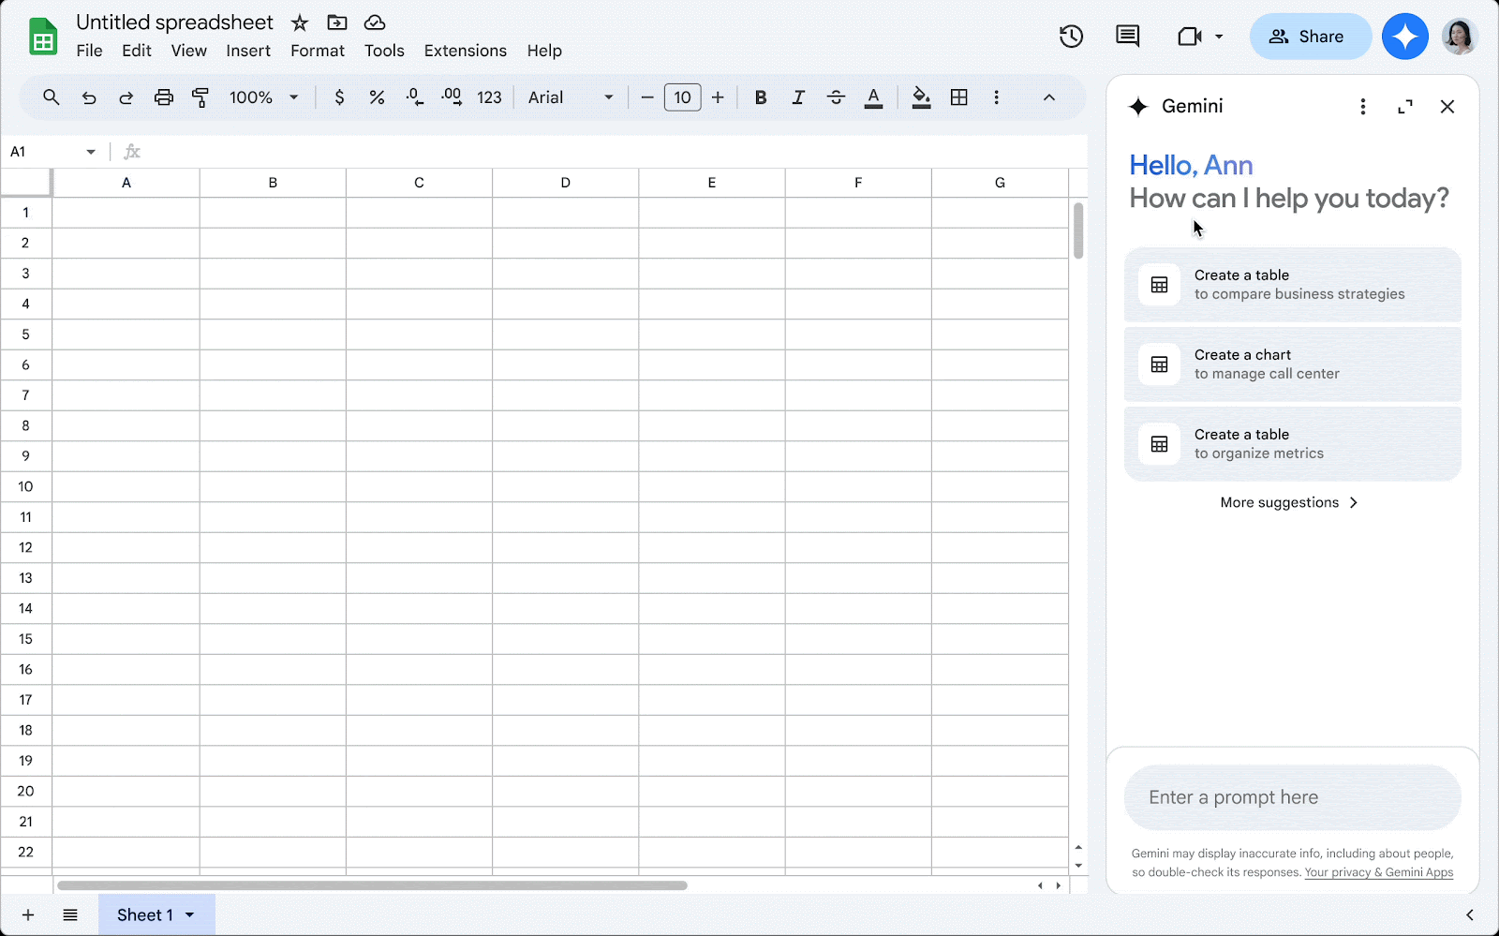Open the Extensions menu
The width and height of the screenshot is (1499, 936).
pos(465,51)
